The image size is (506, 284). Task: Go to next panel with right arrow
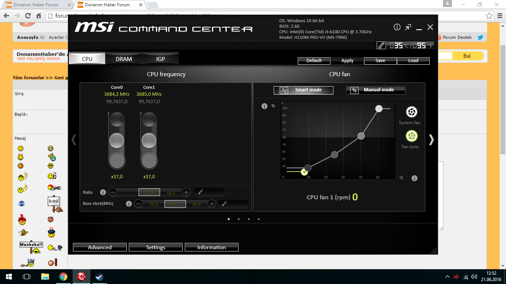[431, 139]
